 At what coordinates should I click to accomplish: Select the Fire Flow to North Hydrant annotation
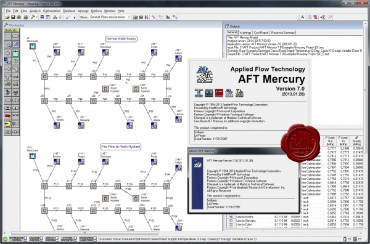click(121, 147)
